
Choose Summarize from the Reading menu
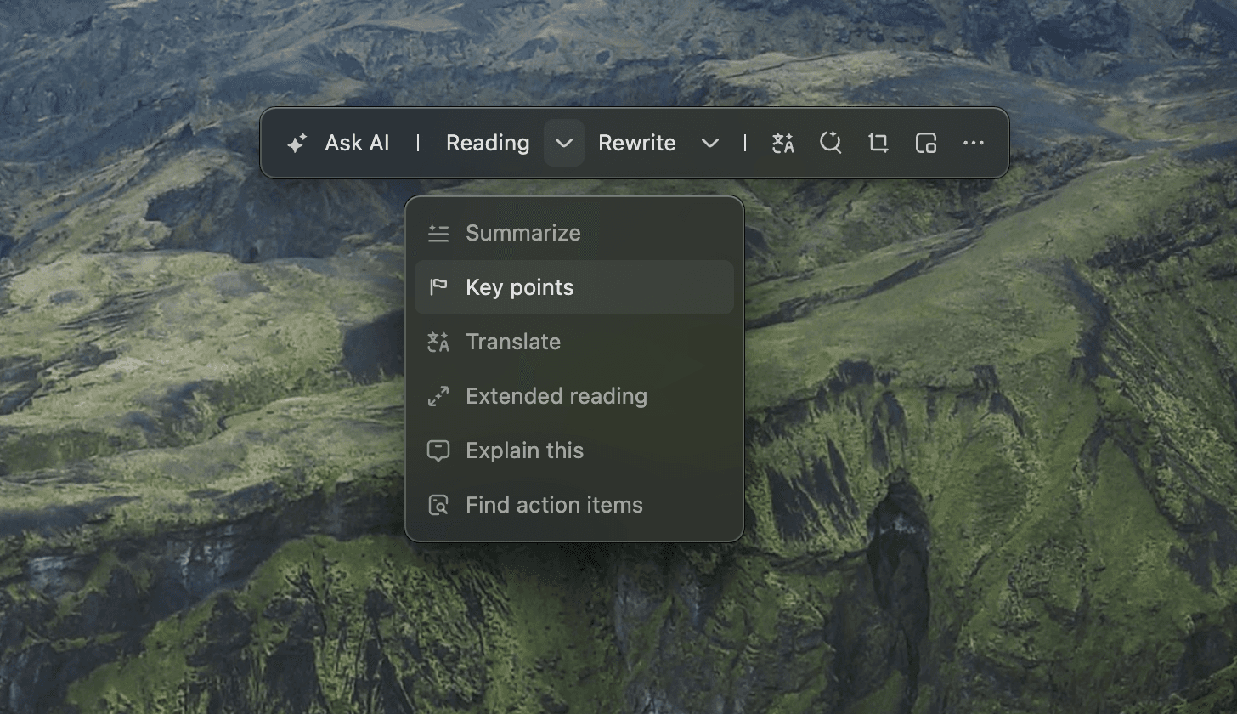pos(522,233)
